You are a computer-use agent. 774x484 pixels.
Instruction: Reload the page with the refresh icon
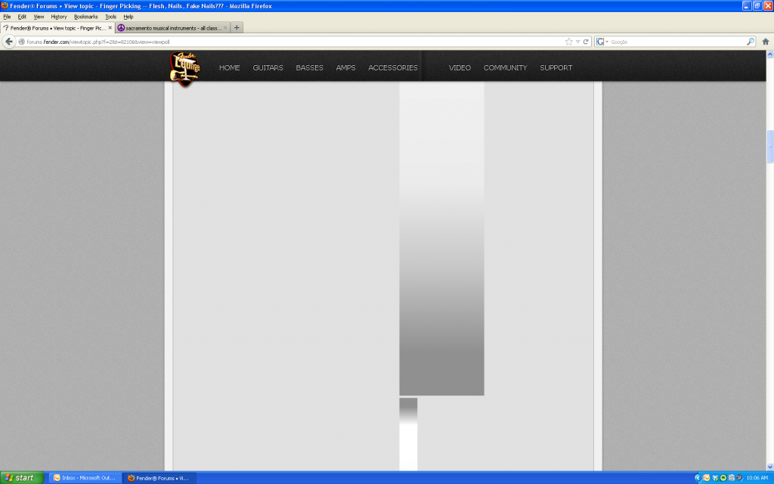click(x=586, y=42)
